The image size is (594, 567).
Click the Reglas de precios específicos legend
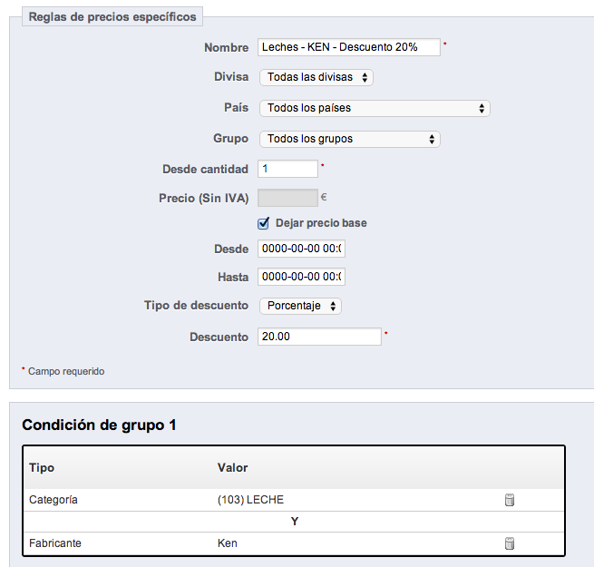point(112,17)
